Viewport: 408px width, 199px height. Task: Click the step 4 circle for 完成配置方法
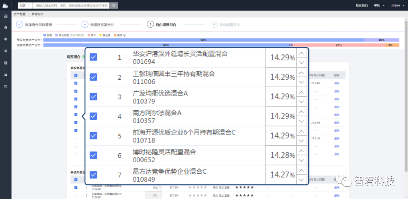point(214,25)
